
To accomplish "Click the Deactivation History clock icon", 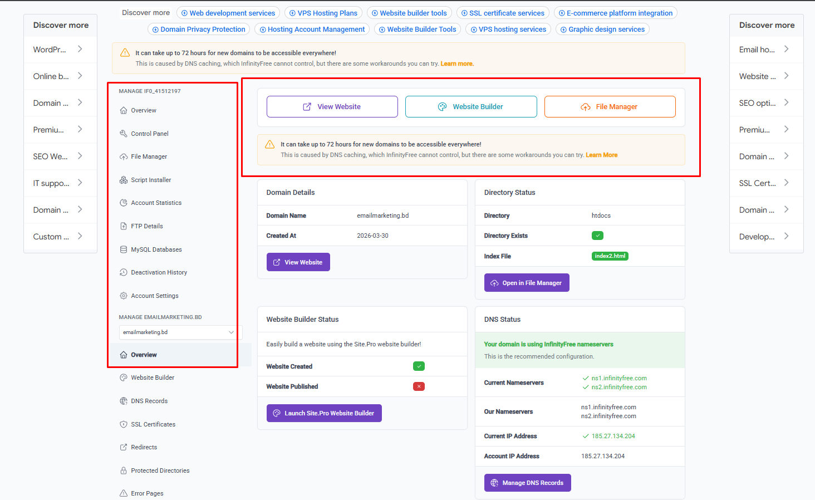I will pos(124,272).
